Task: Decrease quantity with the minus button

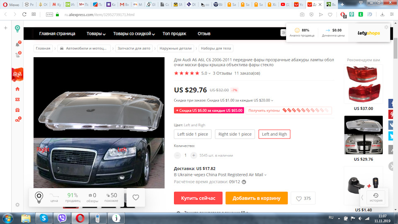Action: pos(177,155)
